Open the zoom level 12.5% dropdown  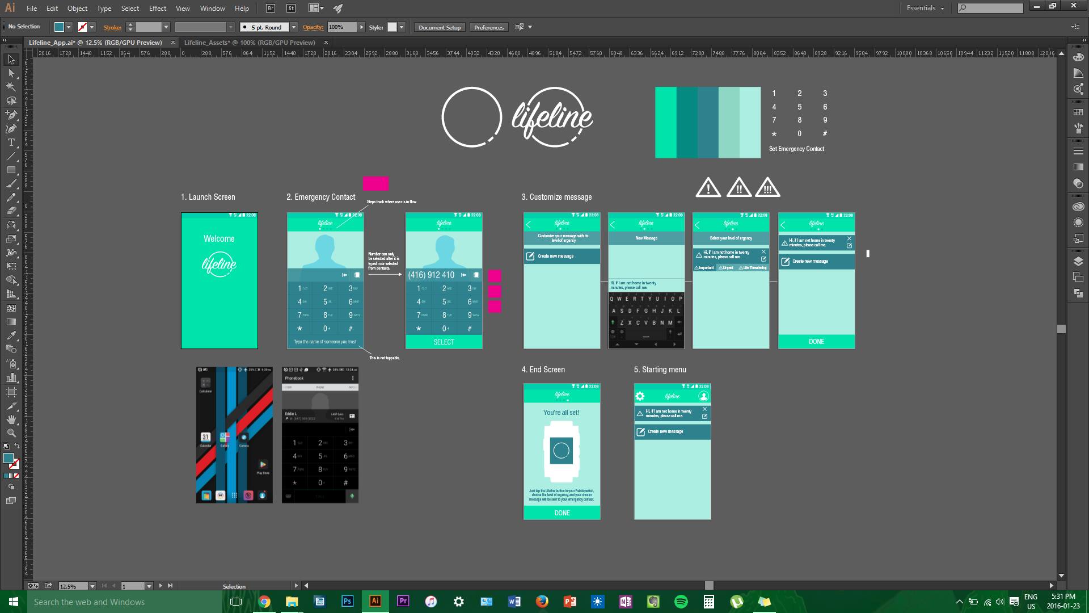pos(92,586)
